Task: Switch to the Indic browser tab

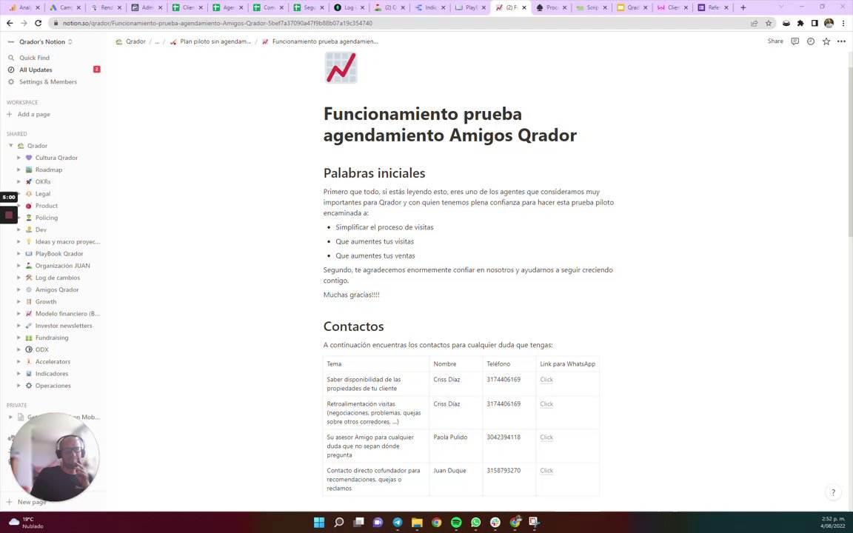Action: pyautogui.click(x=429, y=7)
